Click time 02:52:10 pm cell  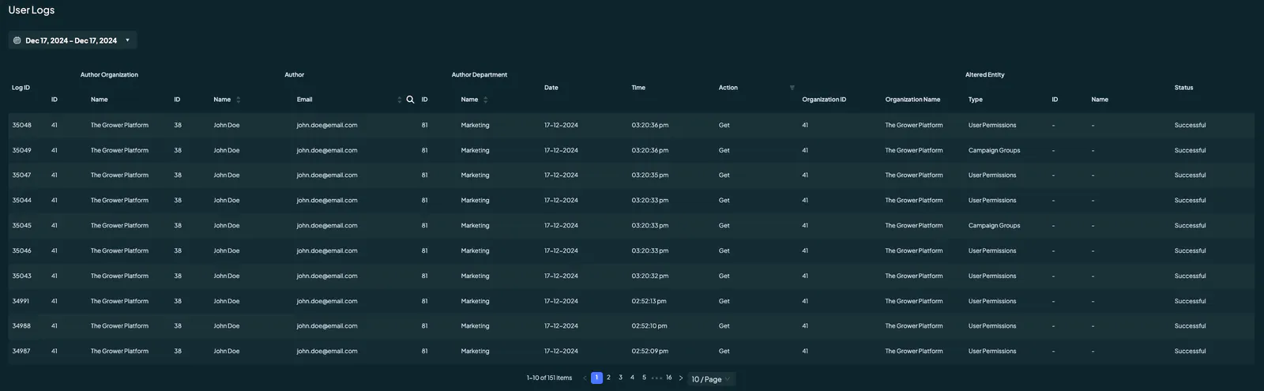click(649, 326)
